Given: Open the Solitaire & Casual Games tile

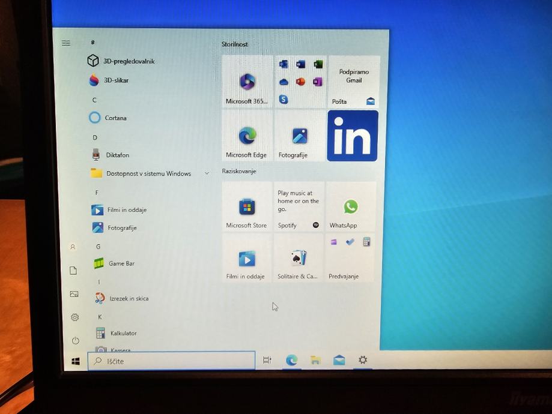Looking at the screenshot, I should (298, 258).
